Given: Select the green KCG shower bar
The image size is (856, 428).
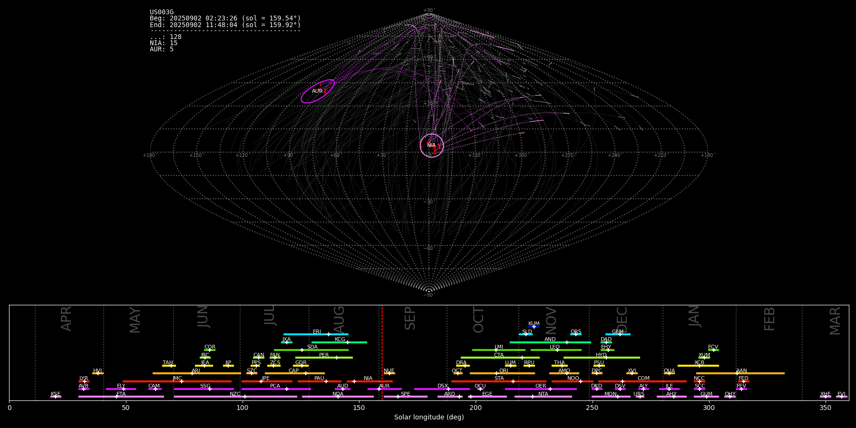Looking at the screenshot, I should tap(339, 342).
